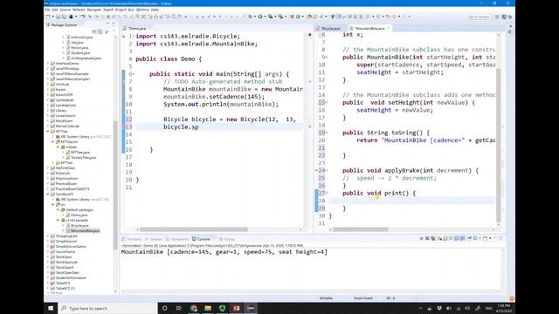559x314 pixels.
Task: Select the Console tab
Action: click(x=204, y=239)
